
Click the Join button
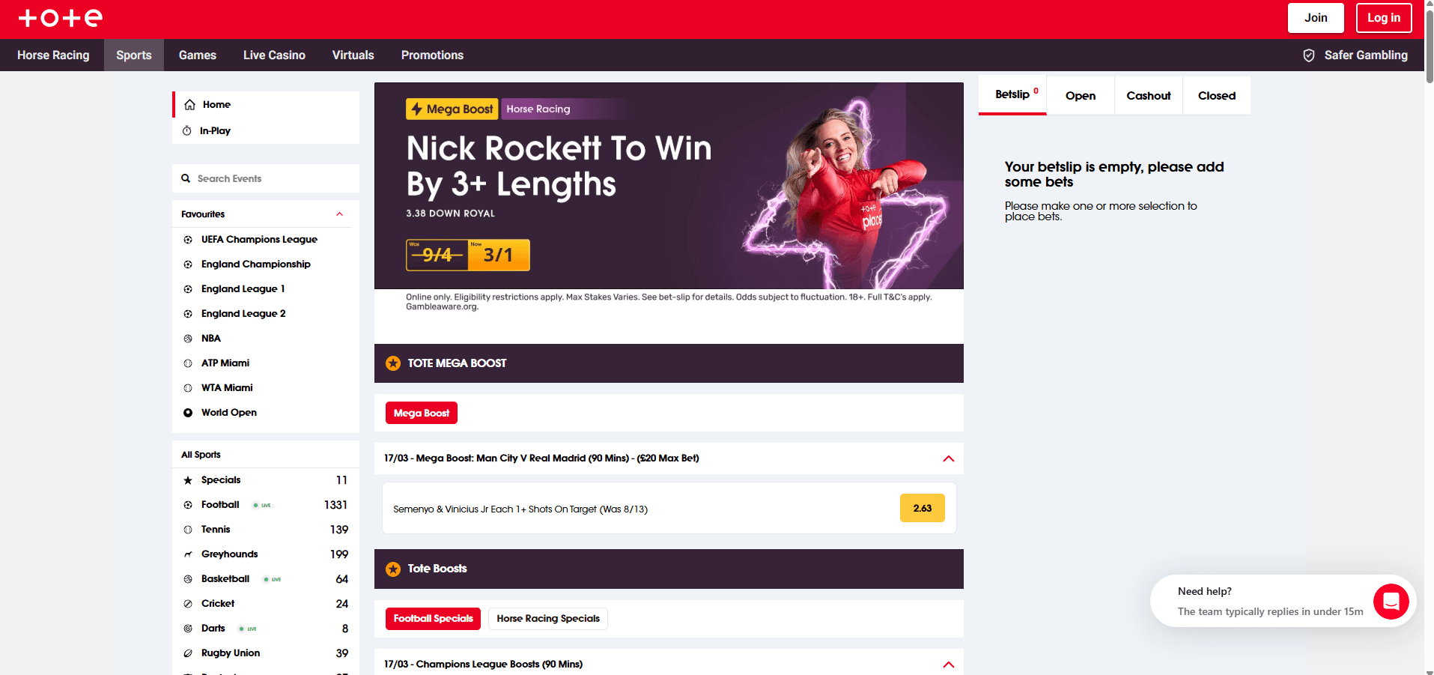point(1316,18)
